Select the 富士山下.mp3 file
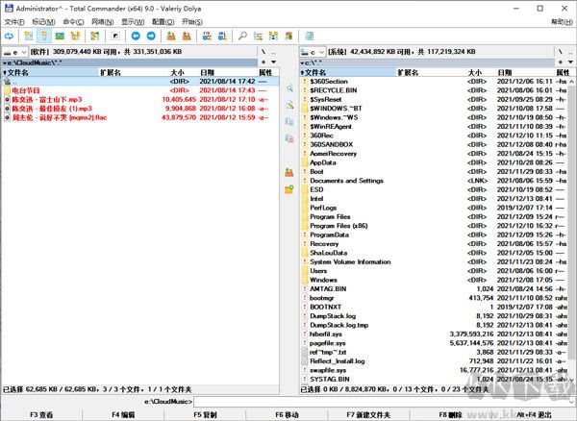Image resolution: width=577 pixels, height=421 pixels. pos(139,100)
